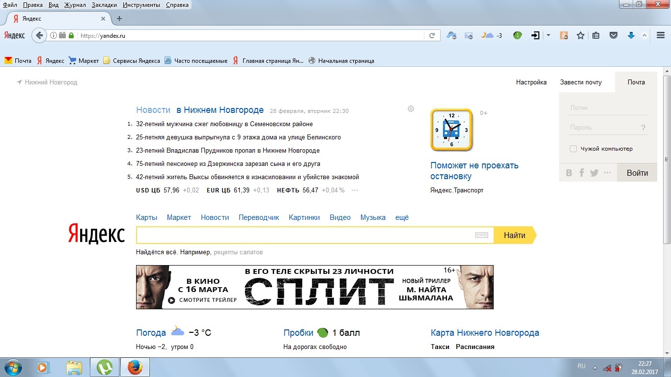Viewport: 671px width, 377px height.
Task: Expand the dropdown arrow beside sign-in icon
Action: pos(548,35)
